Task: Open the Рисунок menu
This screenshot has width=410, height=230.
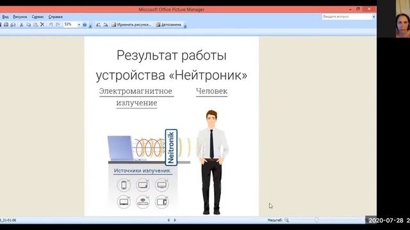Action: [x=20, y=17]
